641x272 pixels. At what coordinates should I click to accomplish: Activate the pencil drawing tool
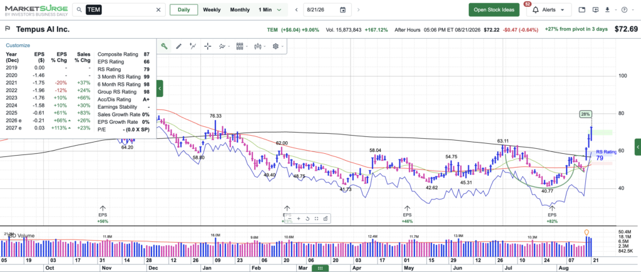(178, 46)
